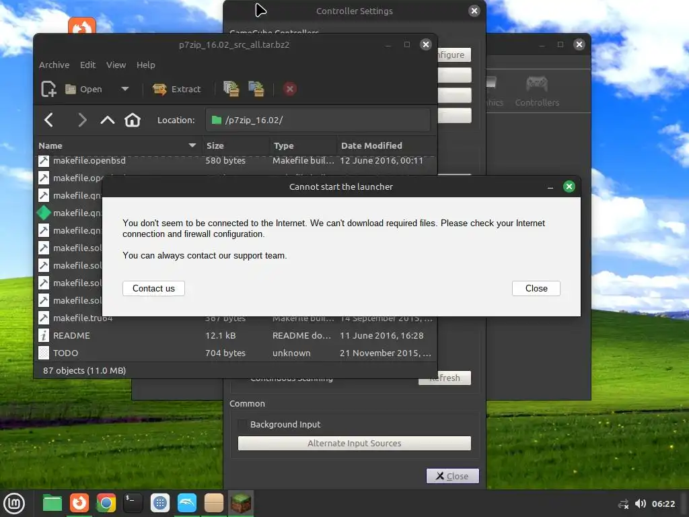Screen dimensions: 689x517
Task: Open the Controllers tab in Dolphin
Action: point(537,92)
